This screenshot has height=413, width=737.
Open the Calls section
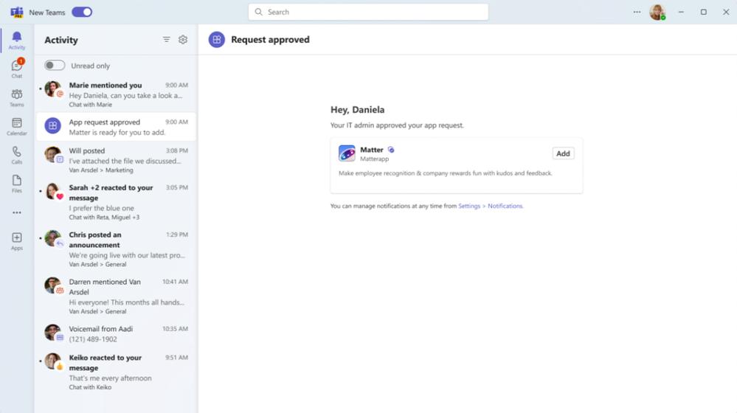[16, 155]
